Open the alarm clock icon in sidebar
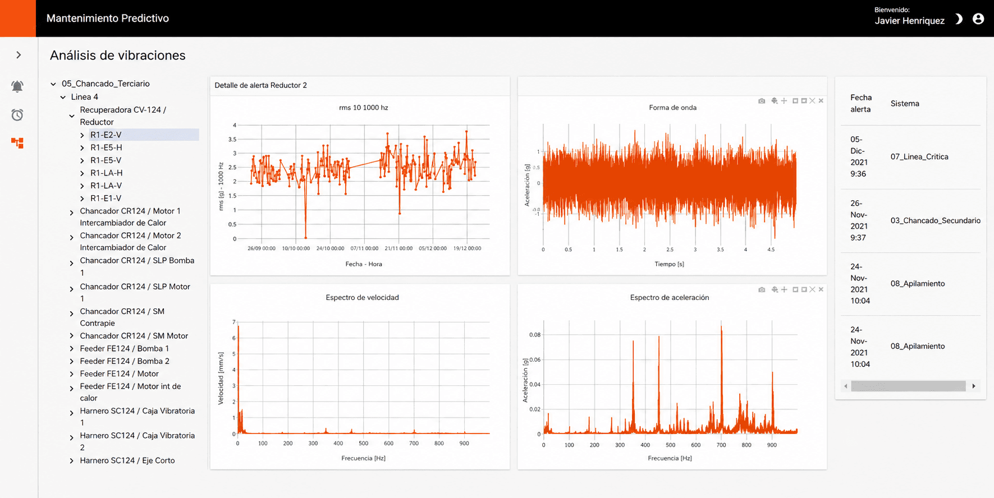This screenshot has width=994, height=498. point(17,115)
